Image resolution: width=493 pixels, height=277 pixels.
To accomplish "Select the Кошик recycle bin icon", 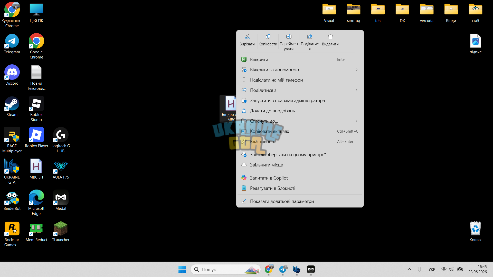I will point(475,232).
